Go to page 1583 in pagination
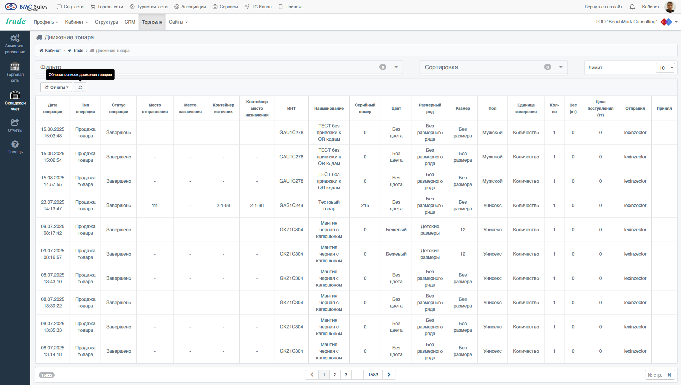Viewport: 681px width, 385px height. click(x=373, y=375)
